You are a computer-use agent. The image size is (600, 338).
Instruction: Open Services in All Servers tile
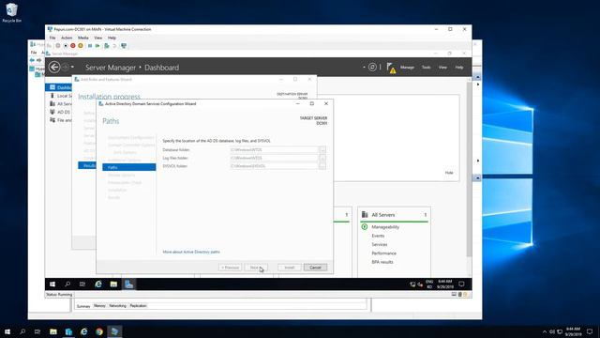click(x=379, y=244)
